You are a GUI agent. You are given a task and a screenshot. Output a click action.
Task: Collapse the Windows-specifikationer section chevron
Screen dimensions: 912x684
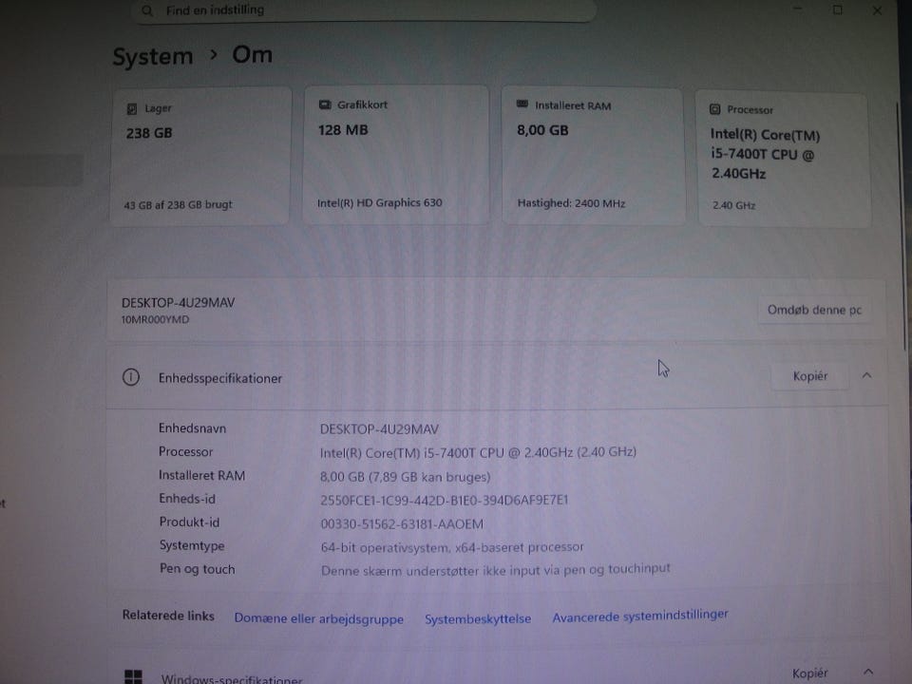(867, 672)
